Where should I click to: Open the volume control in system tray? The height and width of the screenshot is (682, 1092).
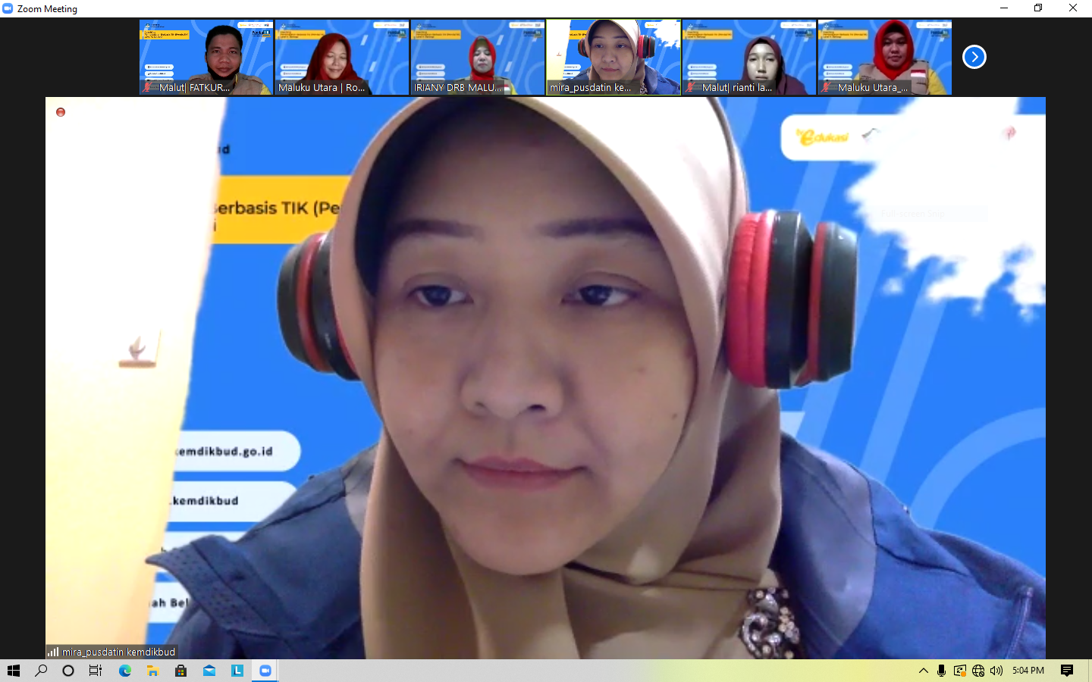996,671
